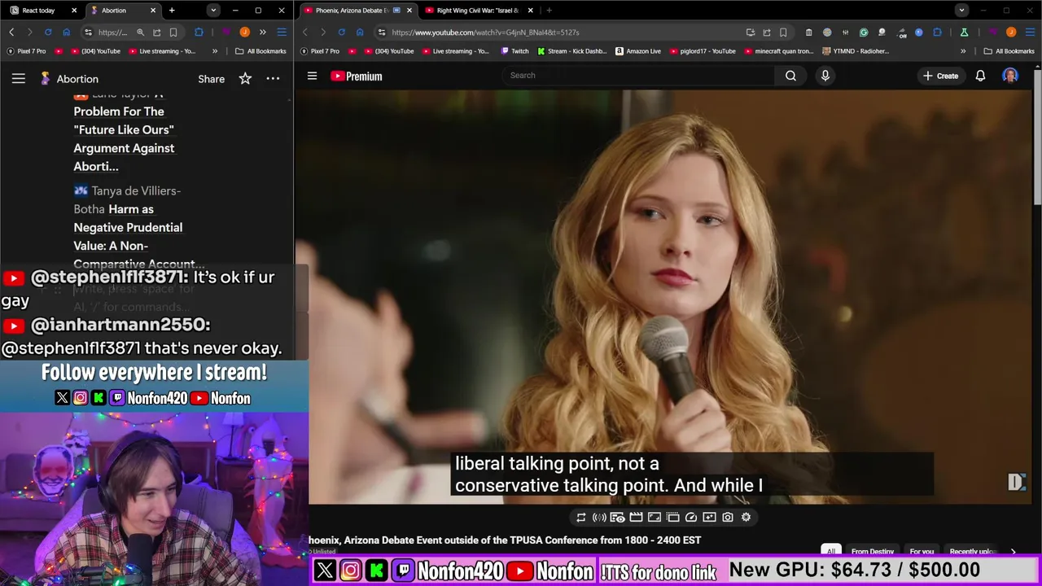Open the YouTube guide hamburger menu
This screenshot has height=586, width=1042.
tap(312, 76)
